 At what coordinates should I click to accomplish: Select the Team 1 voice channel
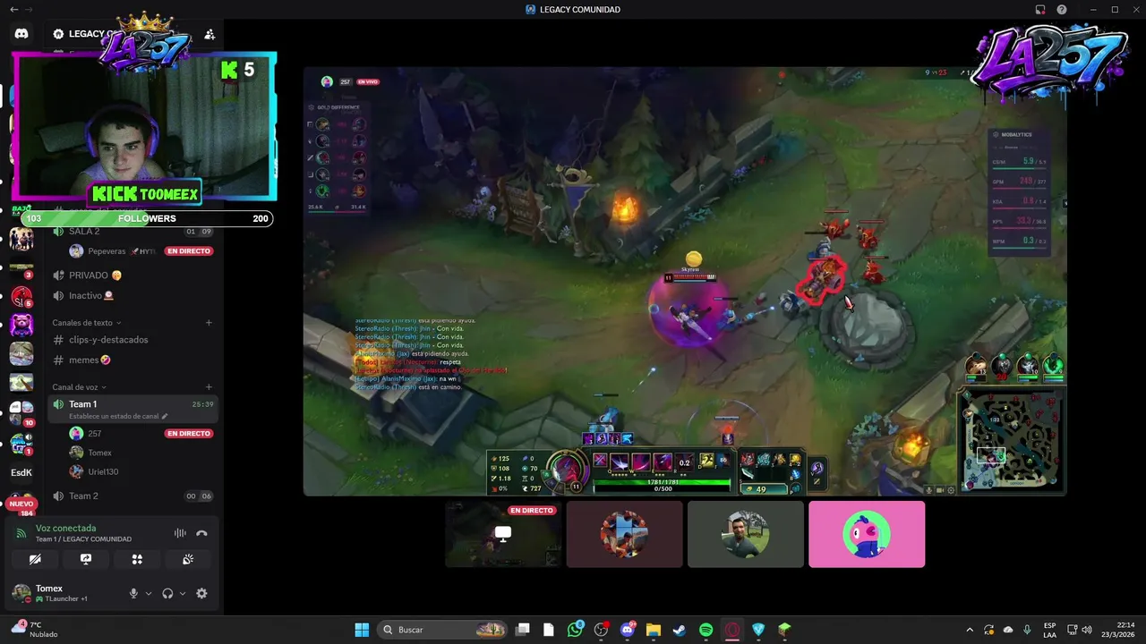(133, 409)
